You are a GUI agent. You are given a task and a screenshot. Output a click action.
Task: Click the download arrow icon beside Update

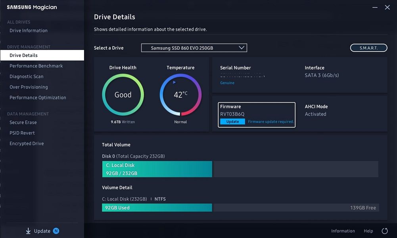(x=28, y=231)
